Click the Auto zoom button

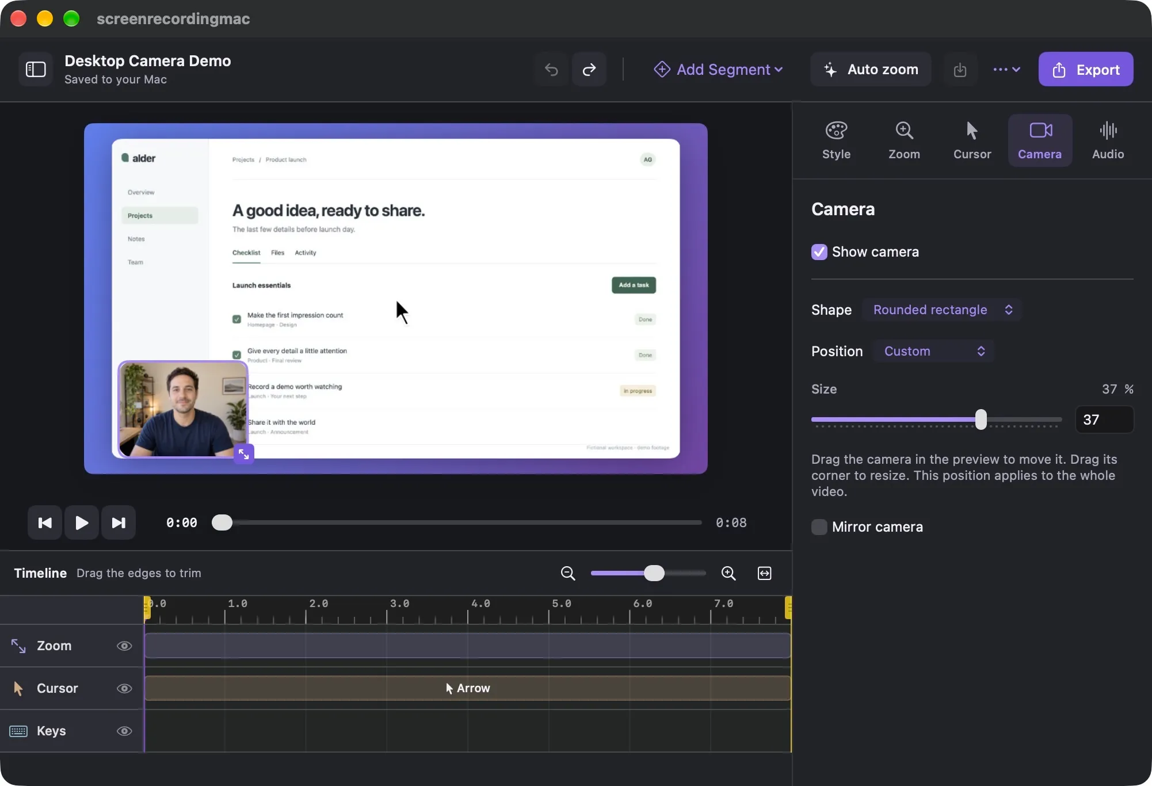[871, 70]
